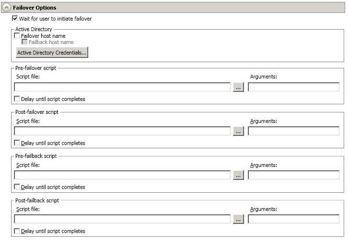Viewport: 348px width, 243px height.
Task: Browse for the Pre-failback script file
Action: (239, 176)
